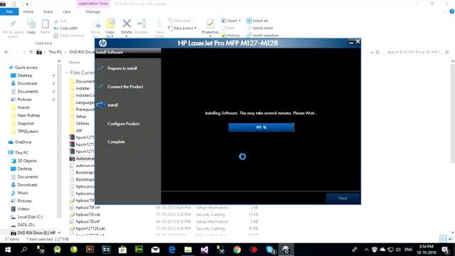
Task: Select hpbuio70l.cat file row
Action: coord(164,215)
